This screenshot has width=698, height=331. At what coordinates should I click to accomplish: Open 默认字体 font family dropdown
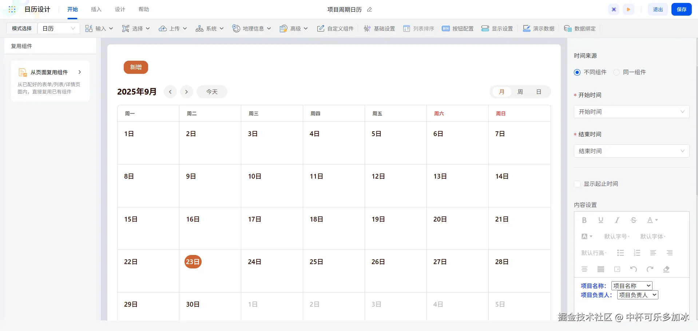653,236
